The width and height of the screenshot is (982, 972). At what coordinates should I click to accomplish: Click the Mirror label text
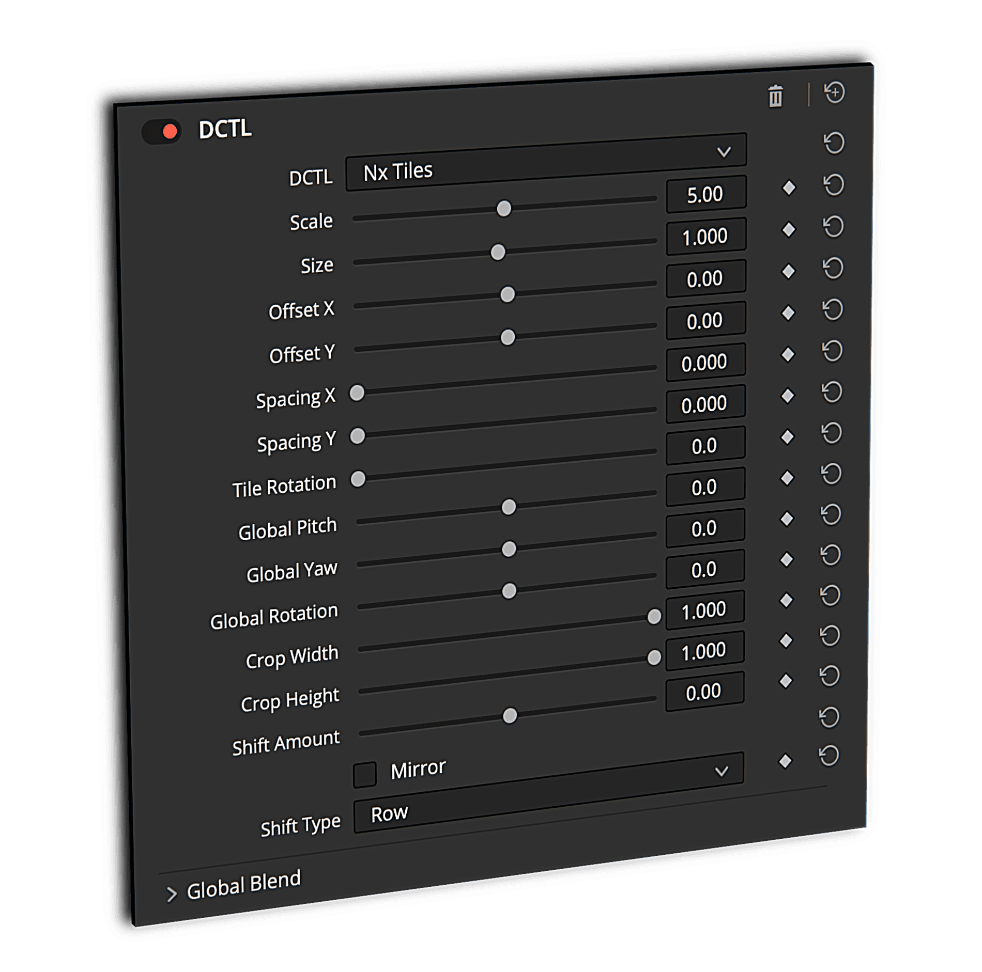click(418, 770)
